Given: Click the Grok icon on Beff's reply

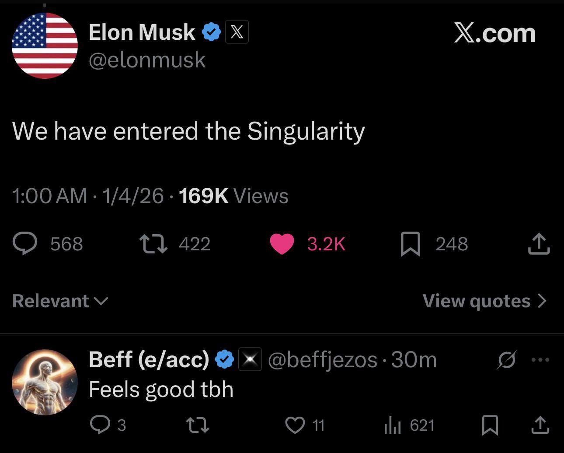Looking at the screenshot, I should click(x=508, y=360).
